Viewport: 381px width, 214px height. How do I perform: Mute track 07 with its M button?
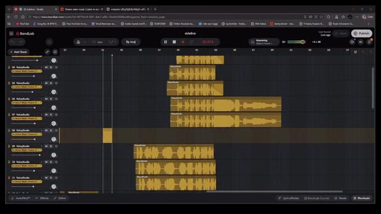[46, 115]
